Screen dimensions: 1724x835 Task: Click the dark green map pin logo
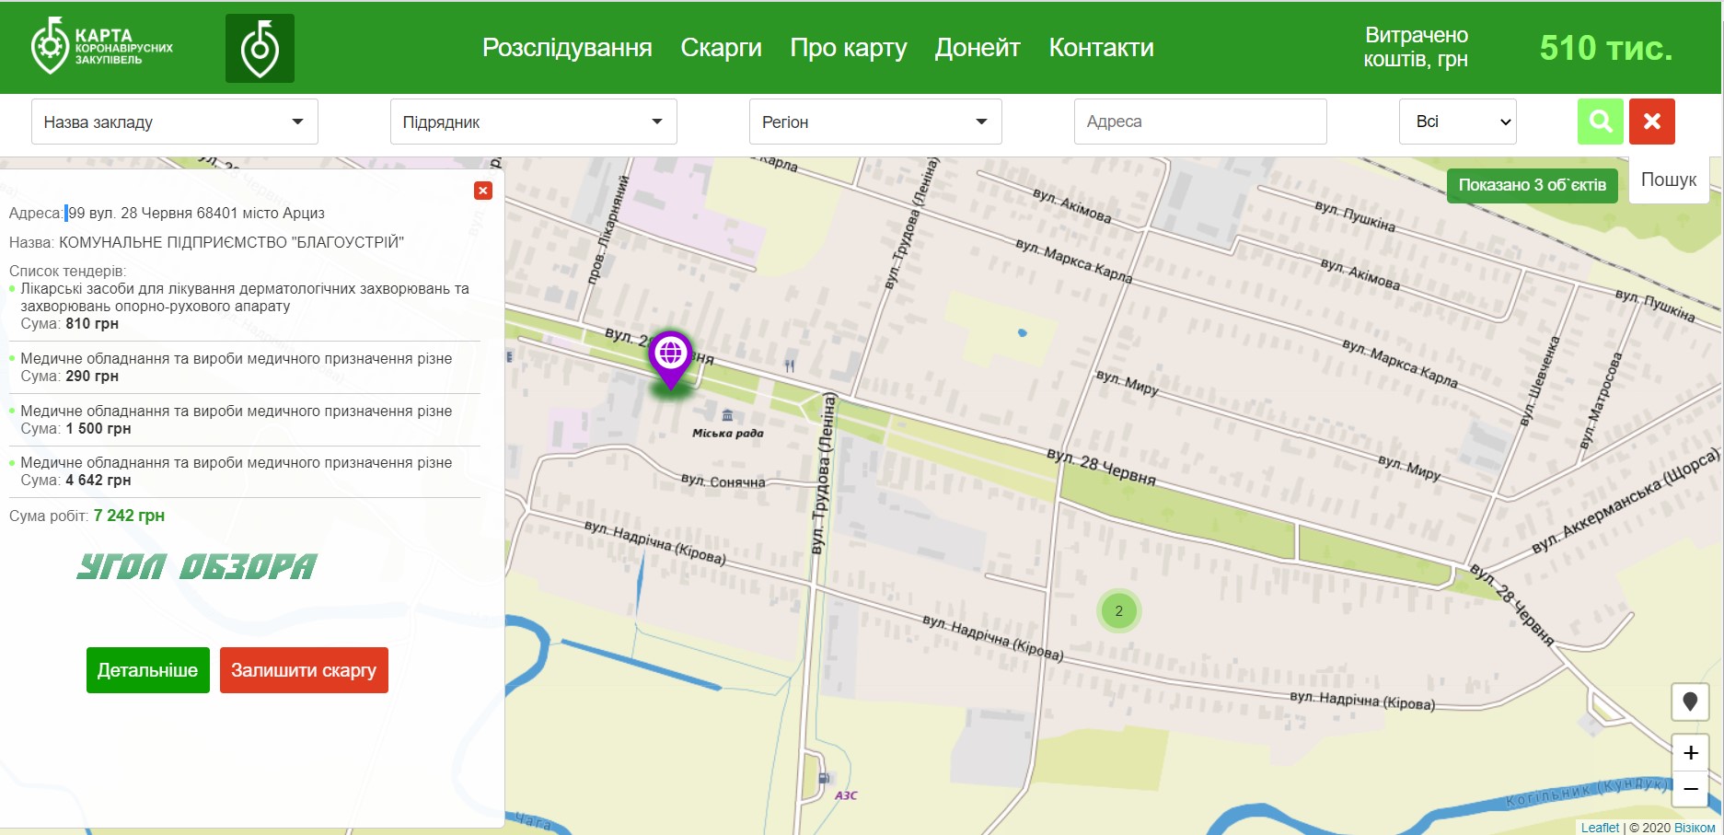pos(260,49)
